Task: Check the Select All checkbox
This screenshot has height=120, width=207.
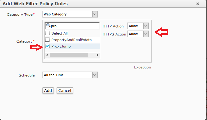Action: coord(47,33)
